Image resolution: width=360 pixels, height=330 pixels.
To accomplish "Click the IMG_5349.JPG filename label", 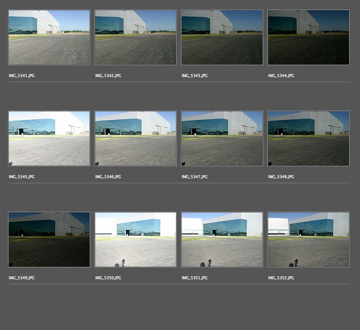I will 22,278.
